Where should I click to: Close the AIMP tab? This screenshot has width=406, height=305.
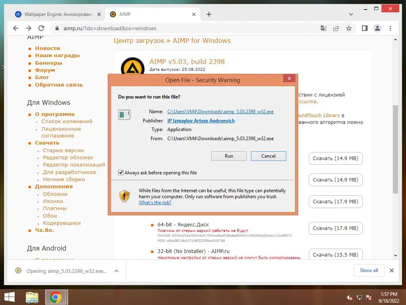tap(193, 14)
